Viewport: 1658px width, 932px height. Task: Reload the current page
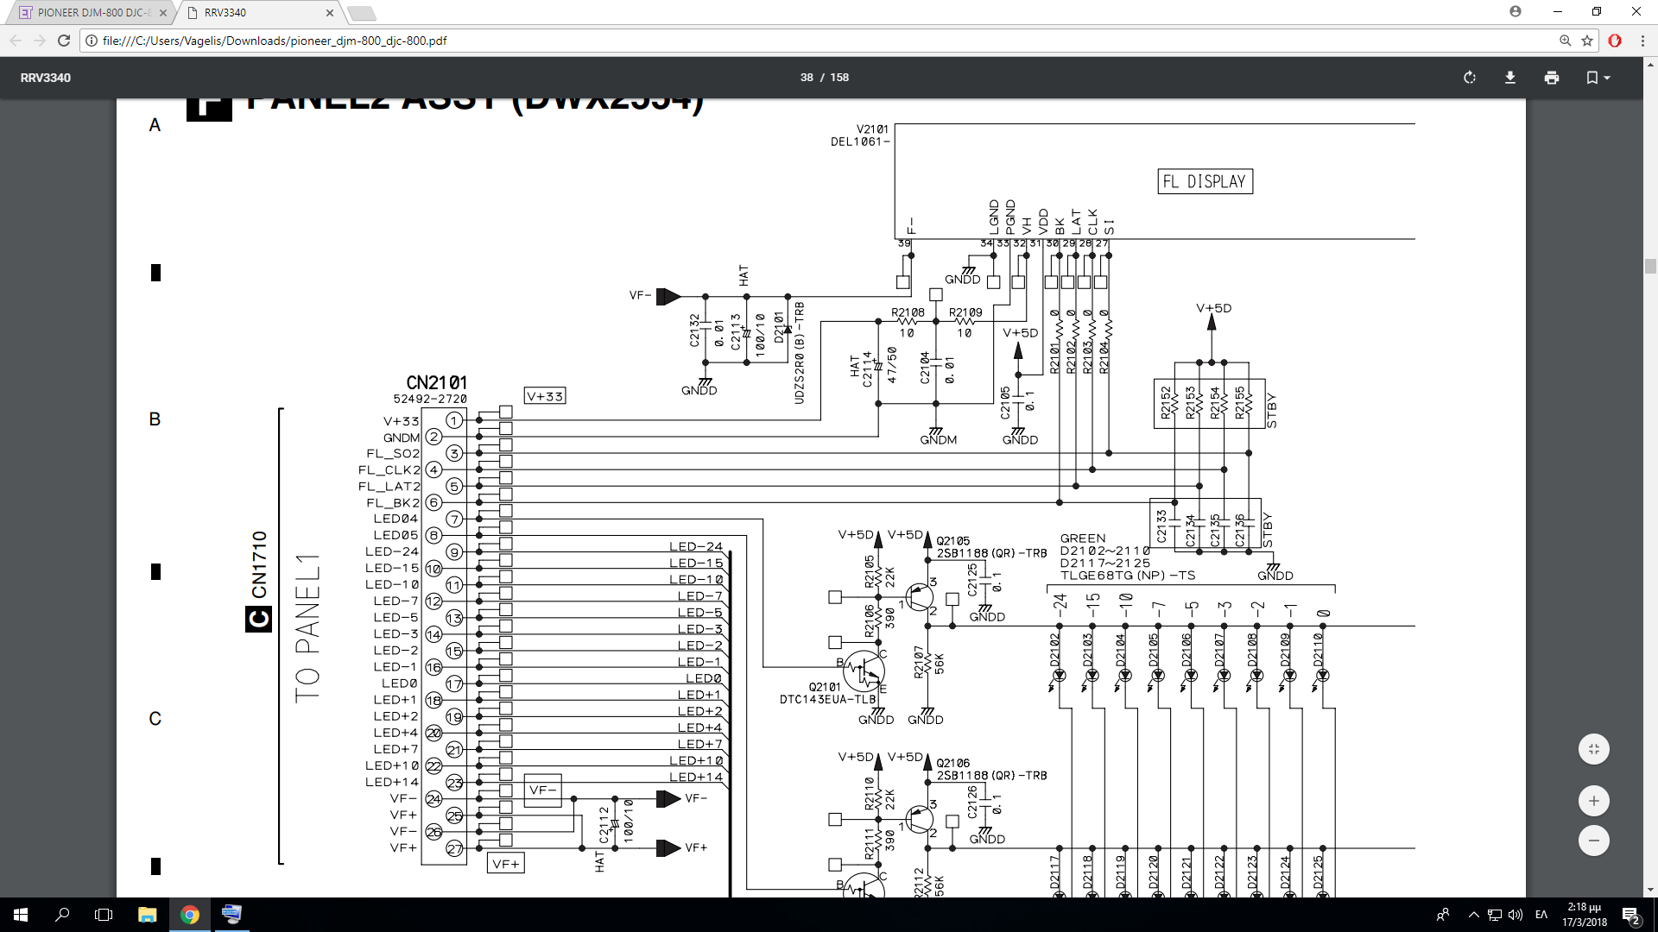point(64,41)
